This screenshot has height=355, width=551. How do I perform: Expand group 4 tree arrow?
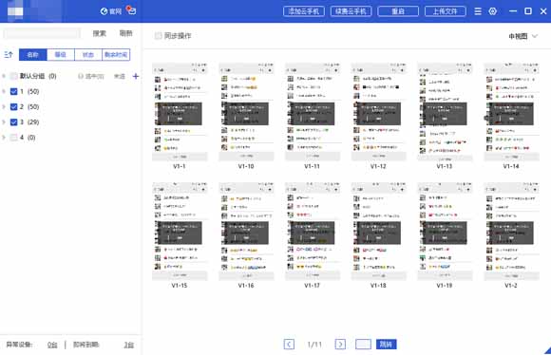coord(4,138)
